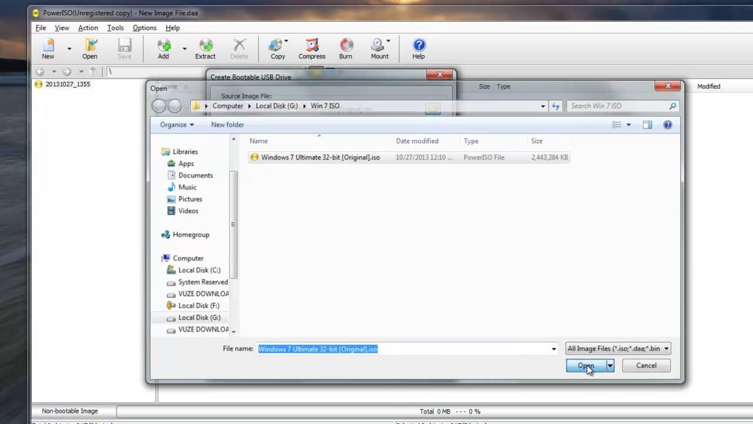Click the Mount toolbar icon

(379, 49)
